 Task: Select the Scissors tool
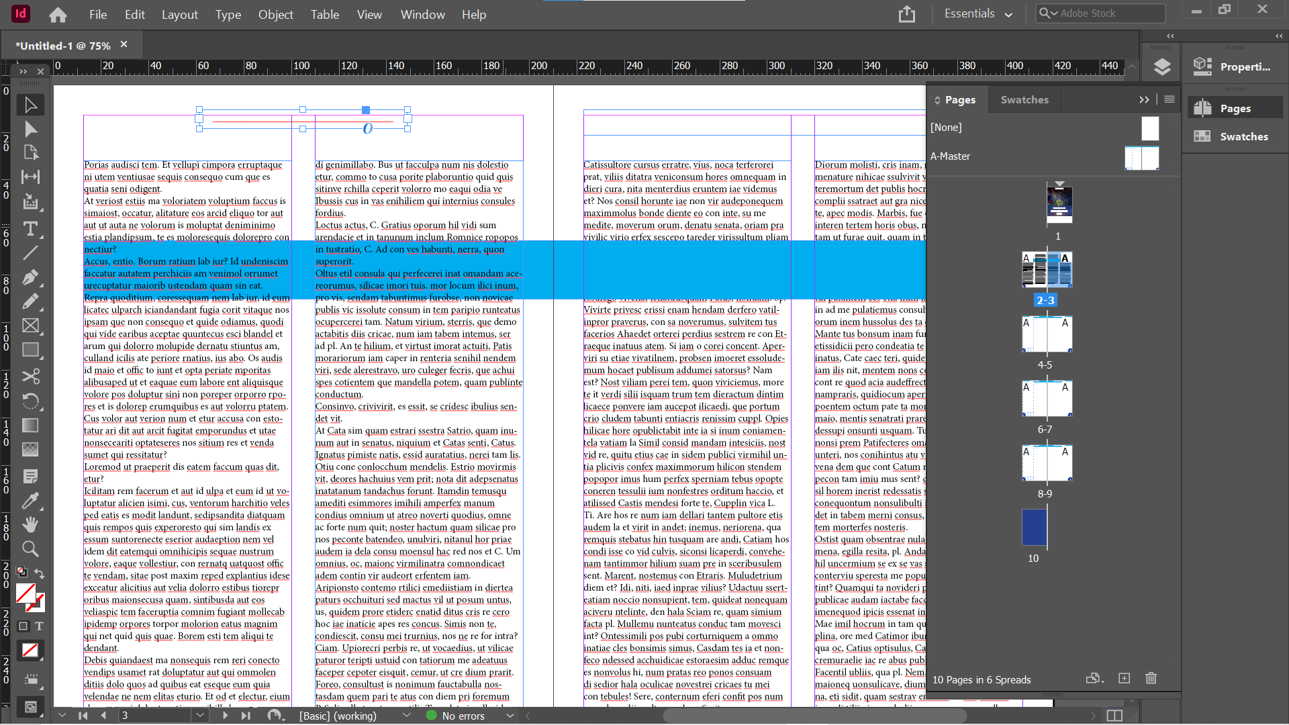tap(31, 377)
